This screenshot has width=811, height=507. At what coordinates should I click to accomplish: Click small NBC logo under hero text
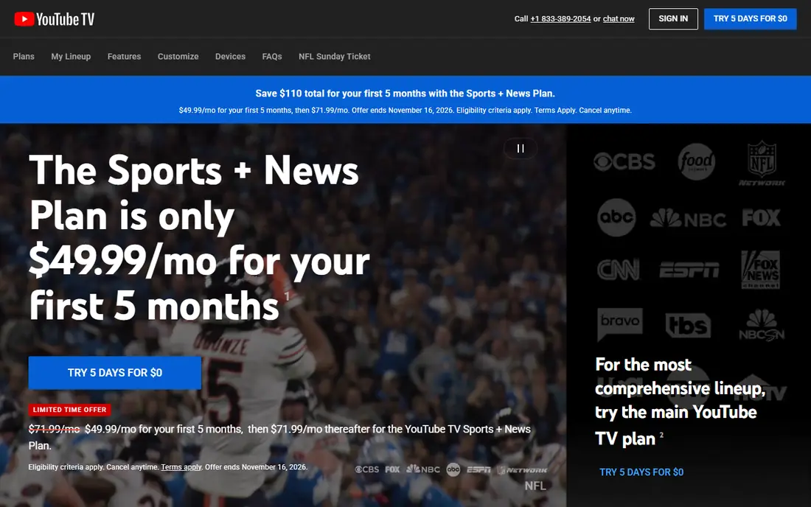(423, 469)
